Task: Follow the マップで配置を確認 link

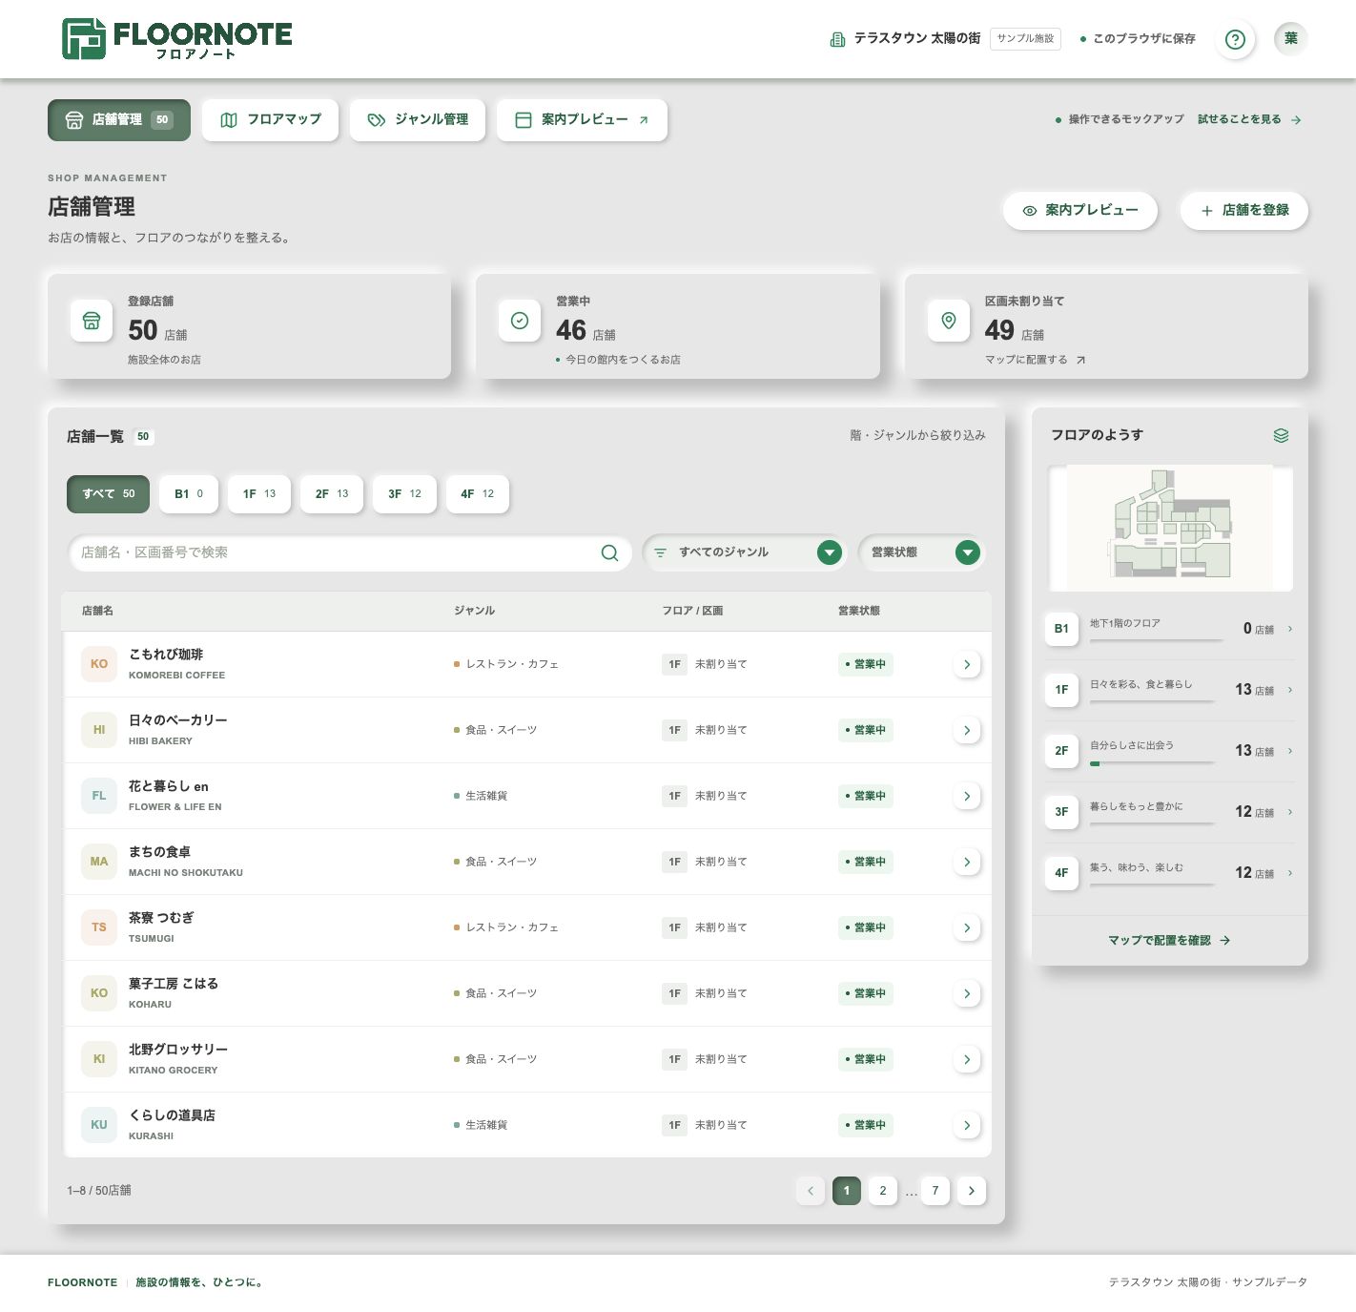Action: tap(1169, 941)
